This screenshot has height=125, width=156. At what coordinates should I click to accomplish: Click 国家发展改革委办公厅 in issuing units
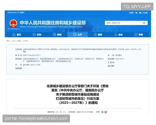click(48, 59)
